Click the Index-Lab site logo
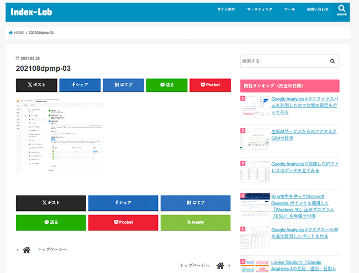The width and height of the screenshot is (359, 273). tap(31, 12)
